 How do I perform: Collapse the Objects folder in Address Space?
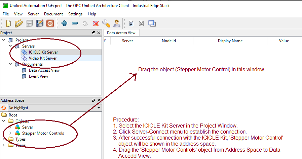[x=4, y=121]
